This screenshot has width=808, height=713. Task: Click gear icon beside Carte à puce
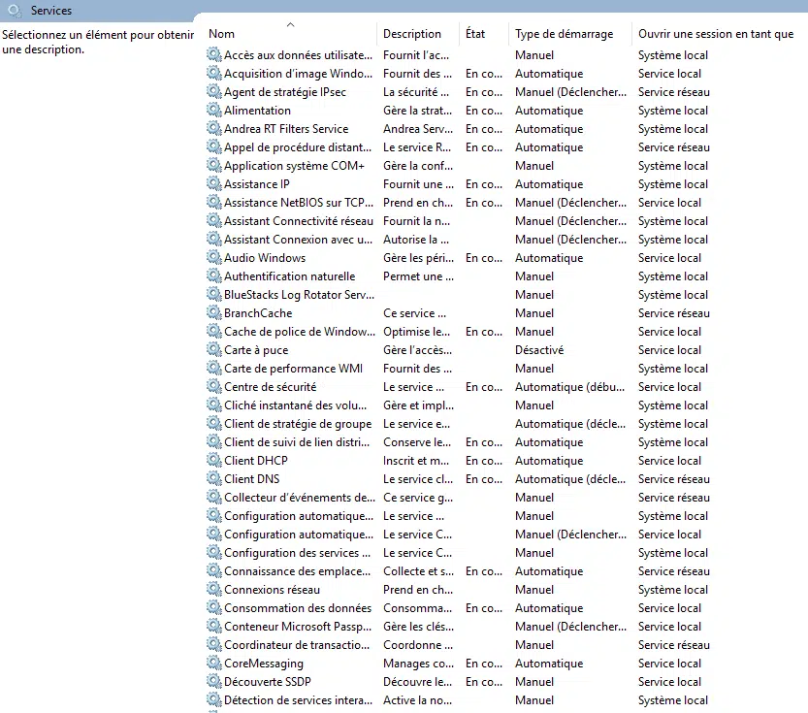click(x=213, y=349)
